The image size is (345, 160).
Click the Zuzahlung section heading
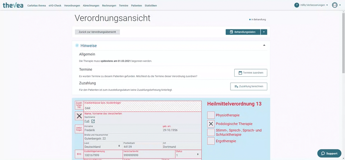[87, 83]
